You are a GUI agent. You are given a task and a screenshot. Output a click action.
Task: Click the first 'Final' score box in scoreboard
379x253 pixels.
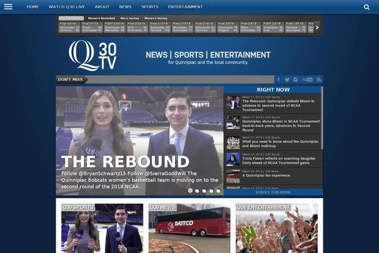(x=69, y=27)
